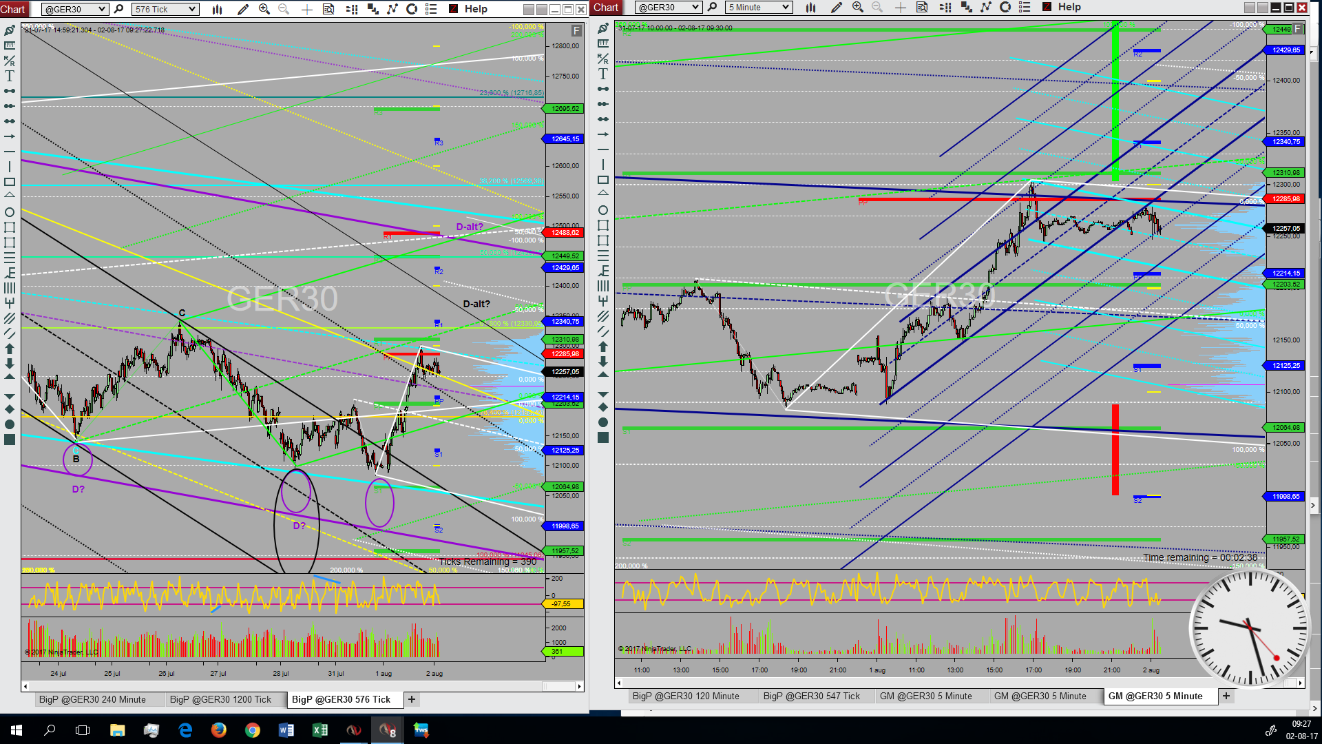Toggle F button on right chart corner
Viewport: 1322px width, 744px height.
coord(1298,28)
